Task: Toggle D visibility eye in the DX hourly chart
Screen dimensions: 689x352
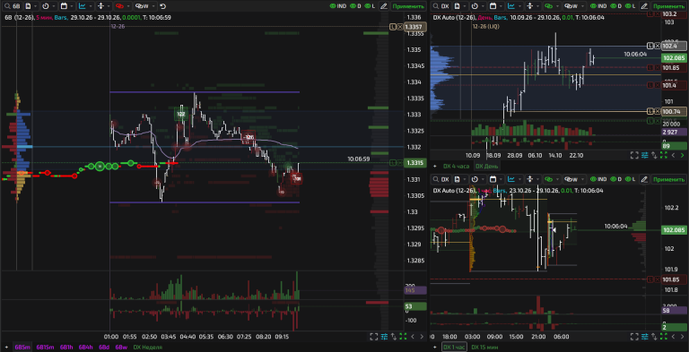Action: click(617, 179)
